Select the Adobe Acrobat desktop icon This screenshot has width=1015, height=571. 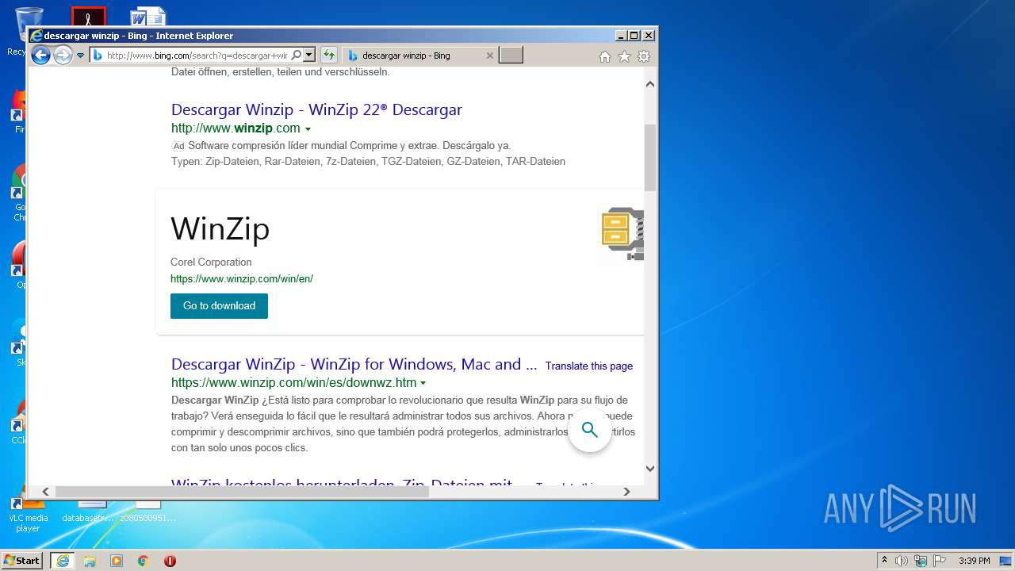click(88, 17)
